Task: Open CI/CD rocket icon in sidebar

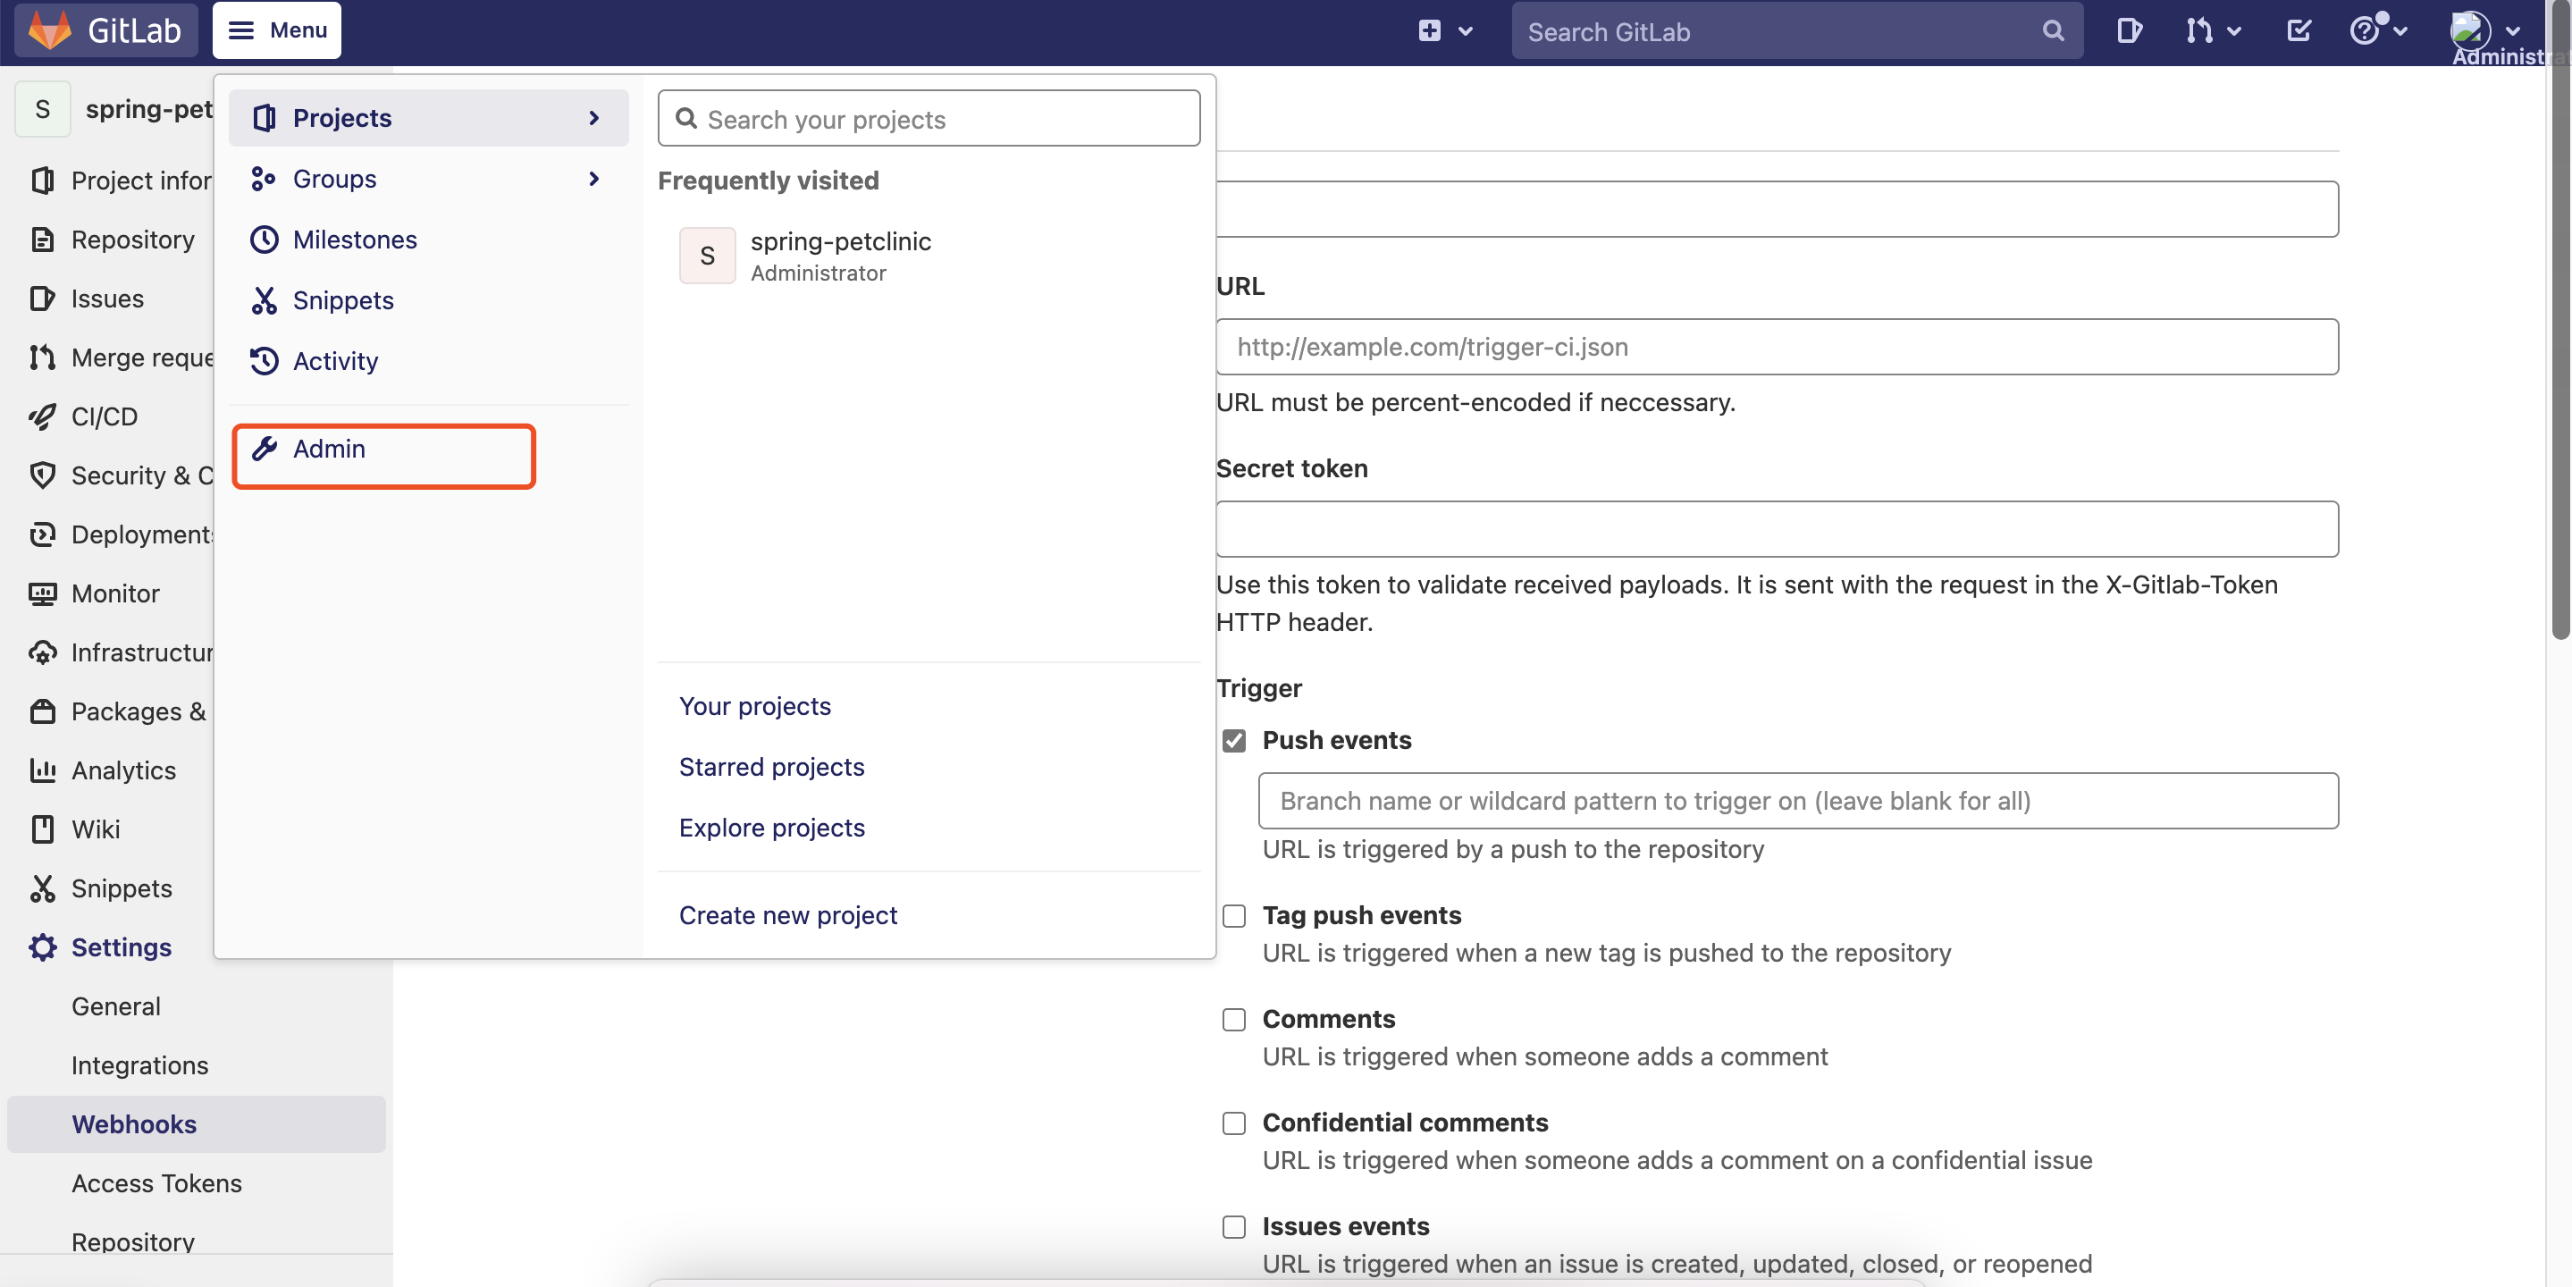Action: tap(42, 416)
